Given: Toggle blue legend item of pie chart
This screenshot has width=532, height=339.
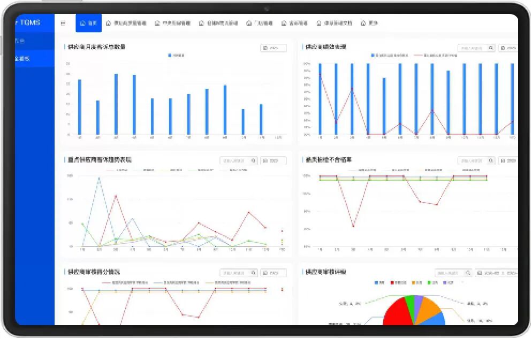Looking at the screenshot, I should 379,282.
